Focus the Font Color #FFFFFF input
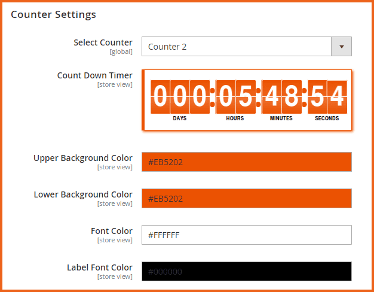Viewport: 374px width, 292px height. pyautogui.click(x=246, y=235)
